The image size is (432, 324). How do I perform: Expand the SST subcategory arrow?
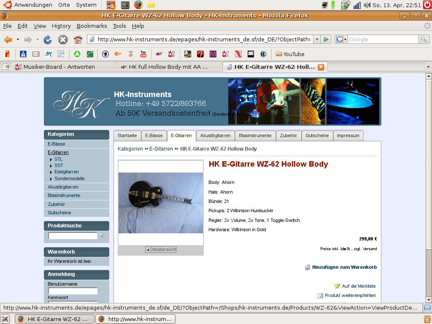click(51, 166)
